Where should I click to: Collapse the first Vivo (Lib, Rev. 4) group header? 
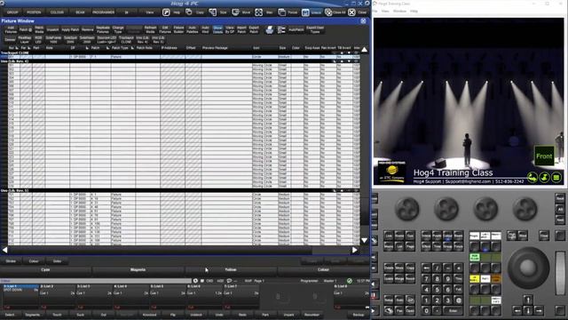coord(179,61)
